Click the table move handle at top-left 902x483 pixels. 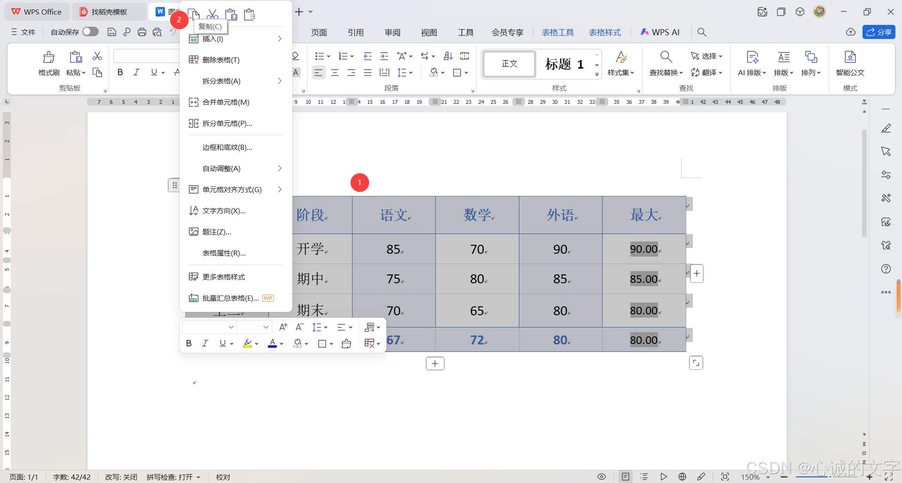click(x=174, y=185)
